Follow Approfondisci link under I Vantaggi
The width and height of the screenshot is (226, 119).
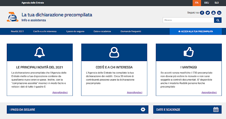[x=209, y=93]
